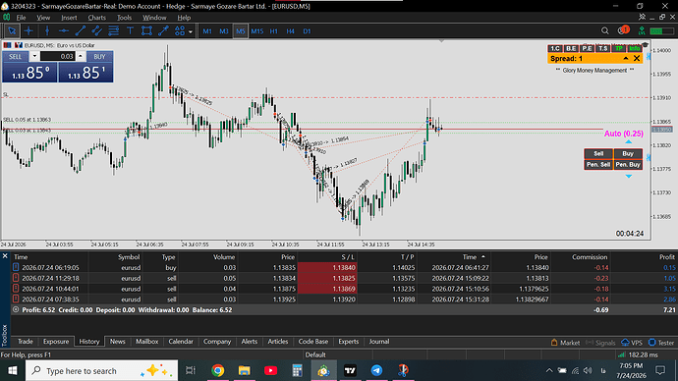Image resolution: width=678 pixels, height=381 pixels.
Task: Switch timeframe to M15
Action: point(257,31)
